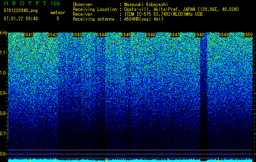The height and width of the screenshot is (162, 256).
Task: Click the 'meteor' count label
Action: [58, 13]
